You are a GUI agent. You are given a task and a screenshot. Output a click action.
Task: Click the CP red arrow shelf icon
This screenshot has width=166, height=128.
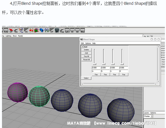pos(11,31)
